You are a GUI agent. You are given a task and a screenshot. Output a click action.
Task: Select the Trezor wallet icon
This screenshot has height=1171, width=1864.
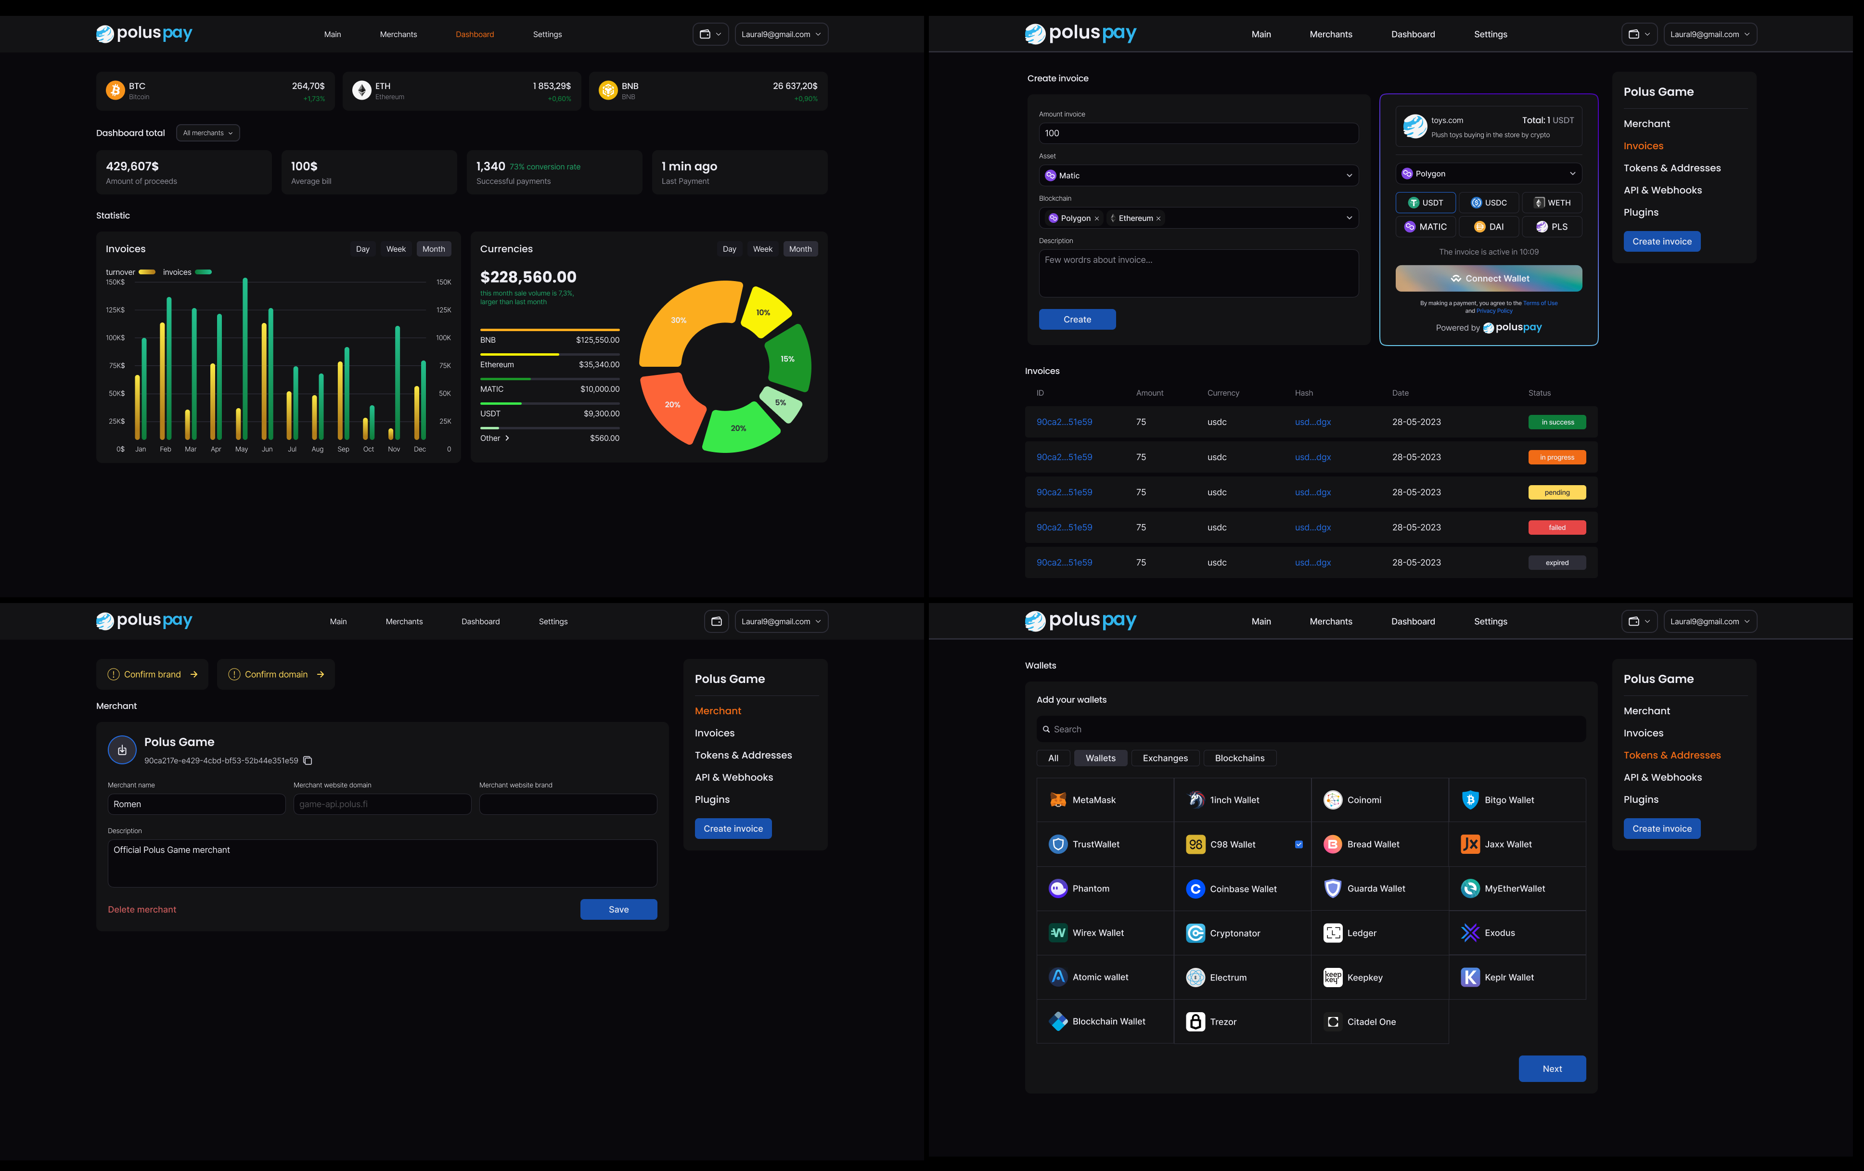(1195, 1022)
